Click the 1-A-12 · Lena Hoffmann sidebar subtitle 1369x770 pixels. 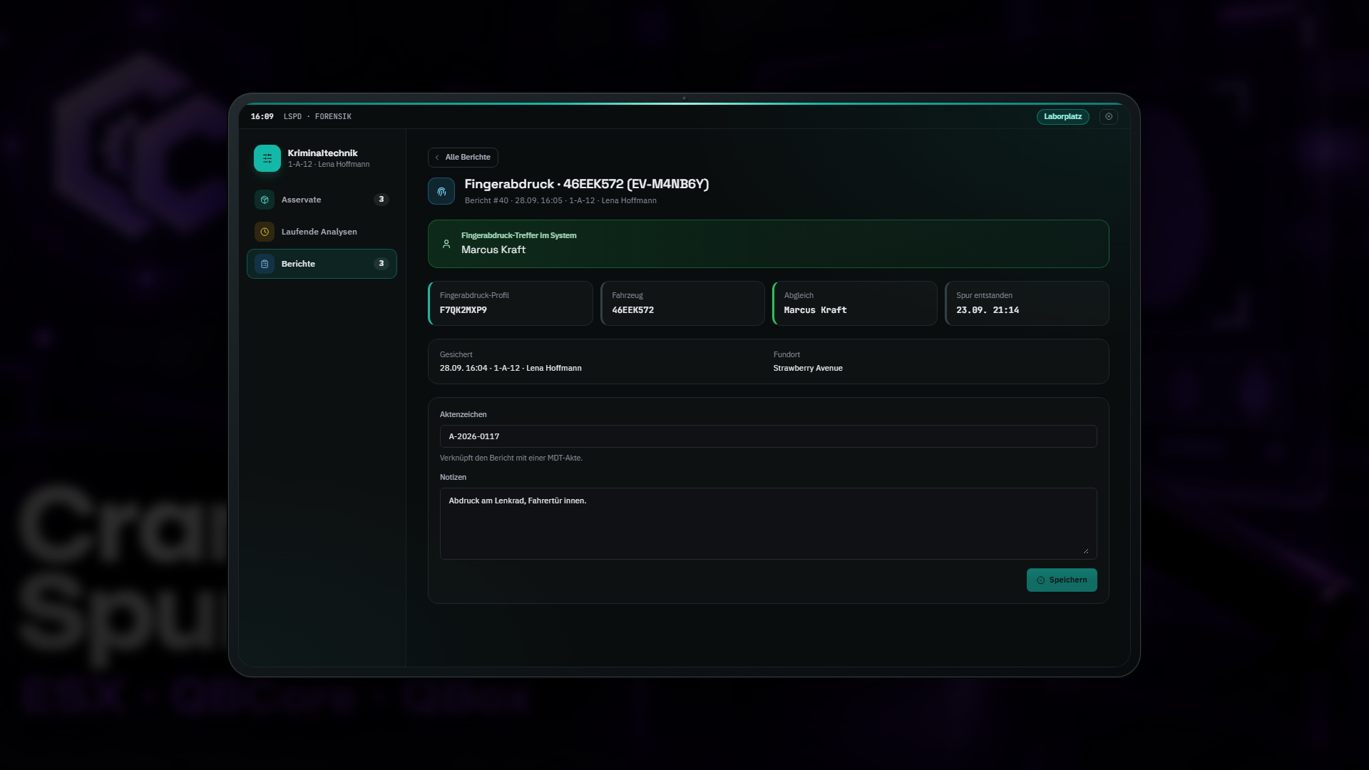tap(329, 165)
